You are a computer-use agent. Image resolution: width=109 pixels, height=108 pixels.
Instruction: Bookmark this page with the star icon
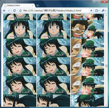[x=20, y=11]
